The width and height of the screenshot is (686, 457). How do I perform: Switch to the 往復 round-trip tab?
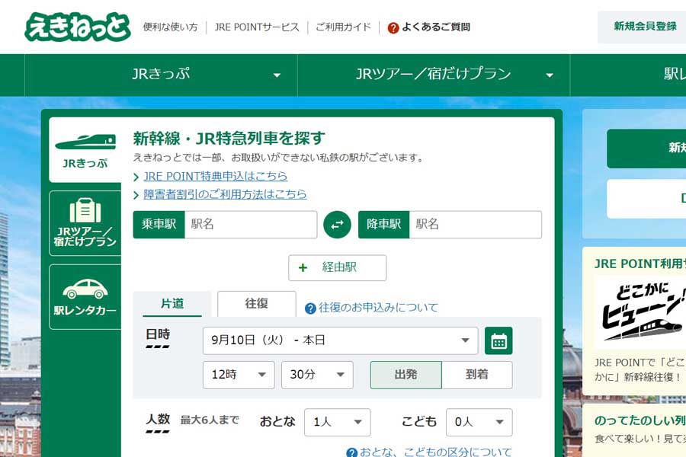click(256, 304)
